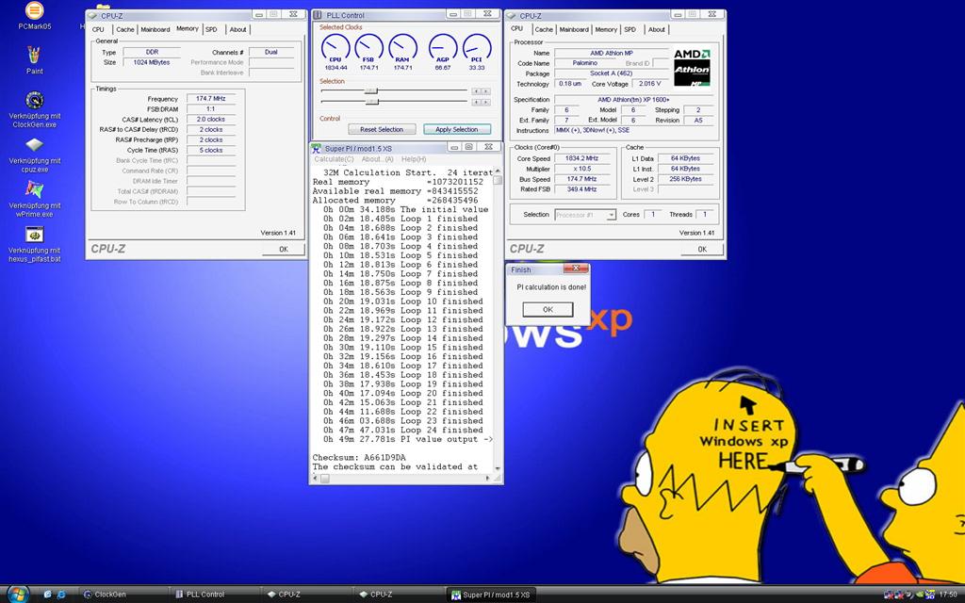Open SPD tab in the Memory CPU-Z window
Screen dimensions: 965x603
(x=212, y=29)
